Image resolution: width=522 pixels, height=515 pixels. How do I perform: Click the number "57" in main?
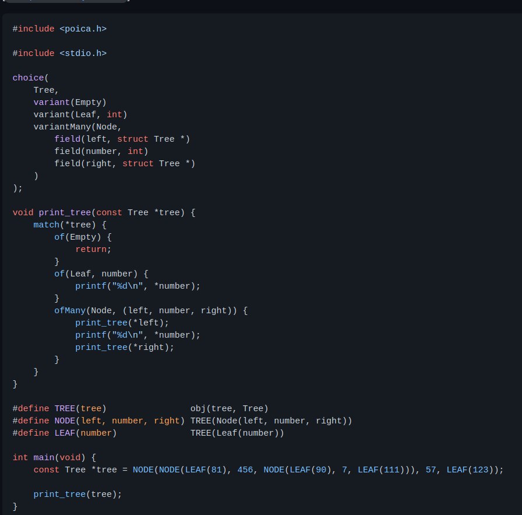431,470
